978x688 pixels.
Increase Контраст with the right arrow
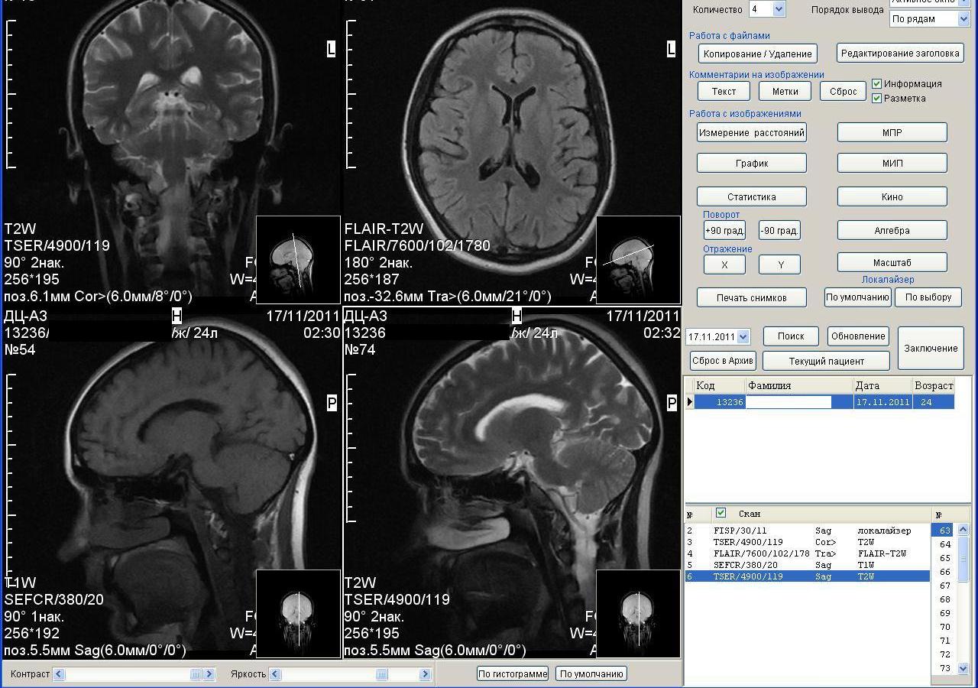[x=209, y=674]
